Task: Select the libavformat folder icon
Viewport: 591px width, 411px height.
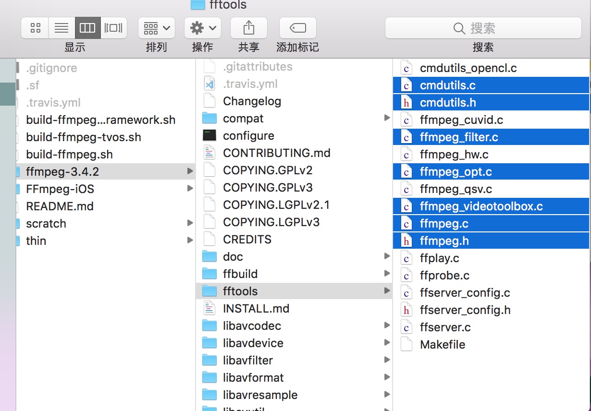Action: click(209, 377)
